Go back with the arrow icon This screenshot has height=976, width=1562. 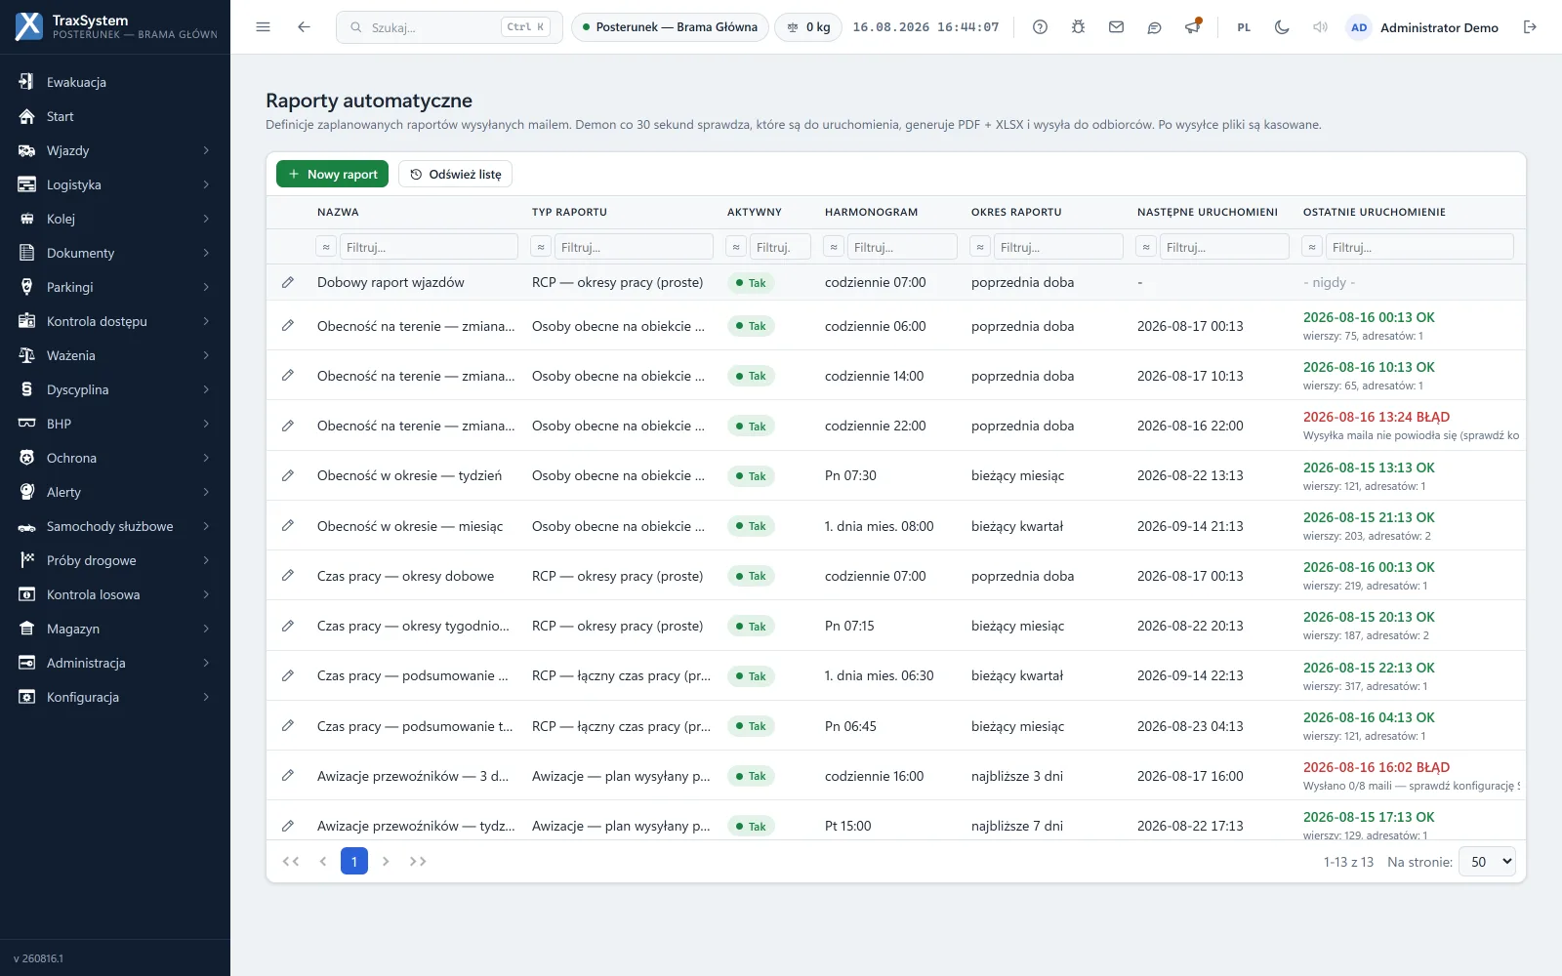(x=304, y=27)
